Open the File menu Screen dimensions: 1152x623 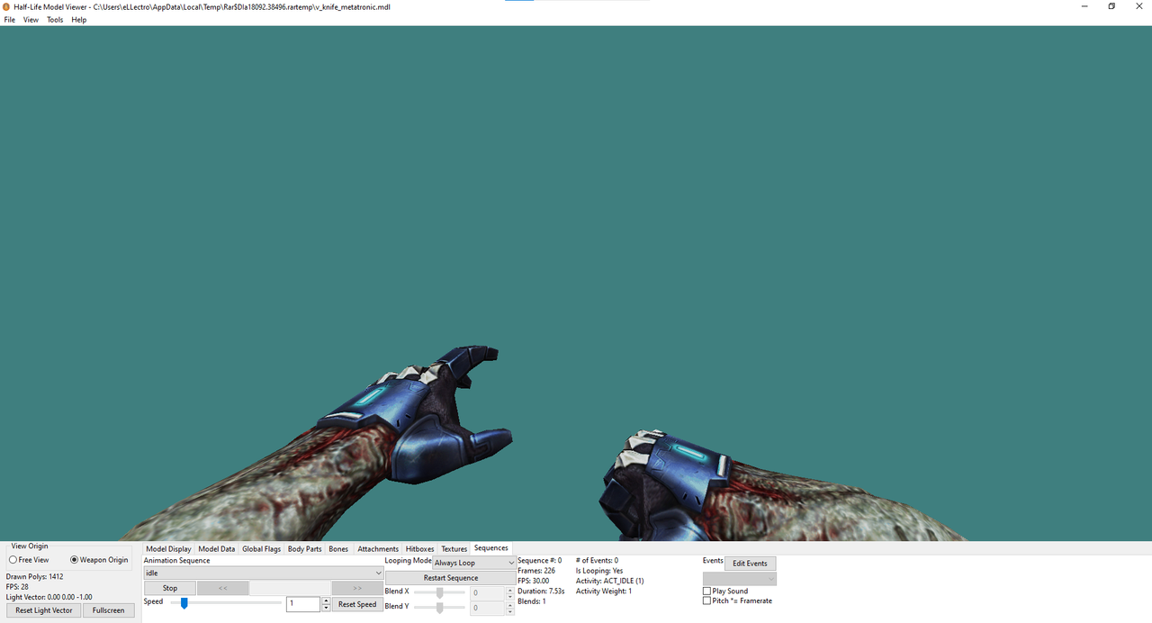point(10,20)
